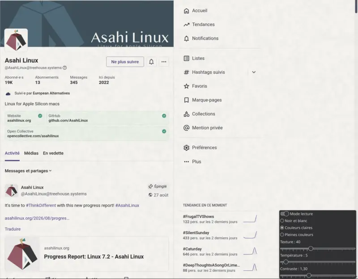
Task: Click the Abonné·e·s 19K count
Action: coord(14,80)
